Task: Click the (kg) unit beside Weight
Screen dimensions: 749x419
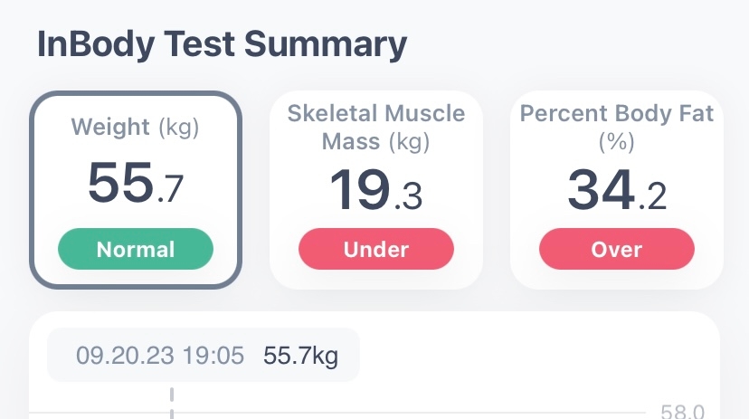Action: click(x=179, y=129)
